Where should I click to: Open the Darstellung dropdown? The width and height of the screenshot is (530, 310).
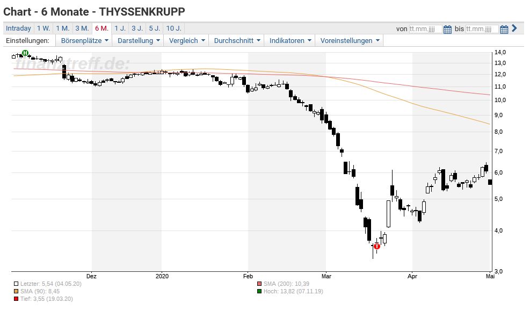point(139,41)
